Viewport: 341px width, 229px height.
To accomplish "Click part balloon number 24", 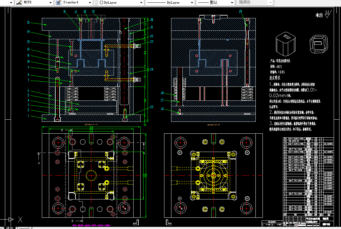I will (x=152, y=69).
